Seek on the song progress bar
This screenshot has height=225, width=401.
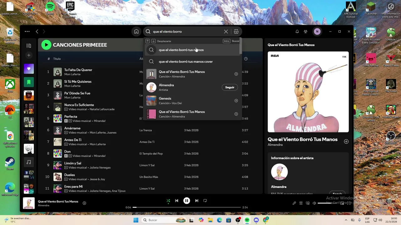[x=187, y=207]
